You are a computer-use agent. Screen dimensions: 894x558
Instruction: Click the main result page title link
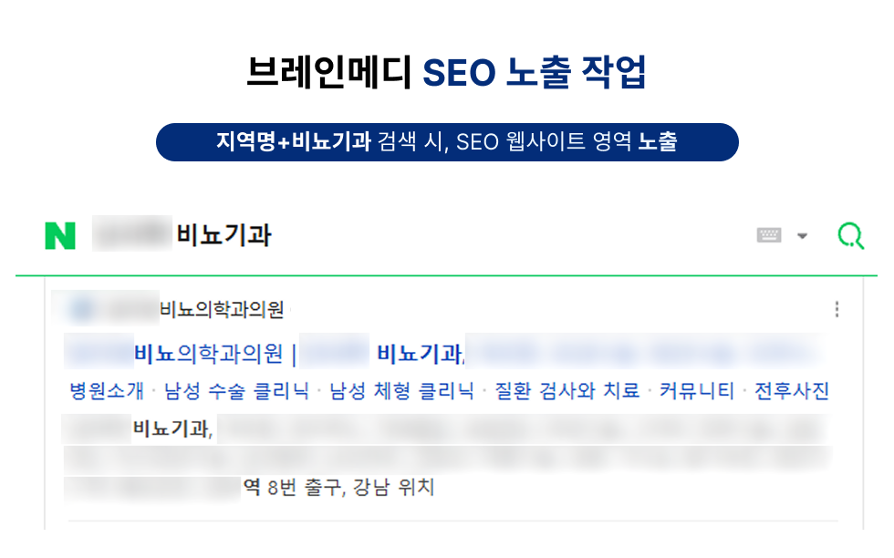point(274,351)
